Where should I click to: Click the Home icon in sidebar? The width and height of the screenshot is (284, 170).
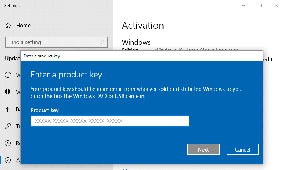tap(9, 26)
